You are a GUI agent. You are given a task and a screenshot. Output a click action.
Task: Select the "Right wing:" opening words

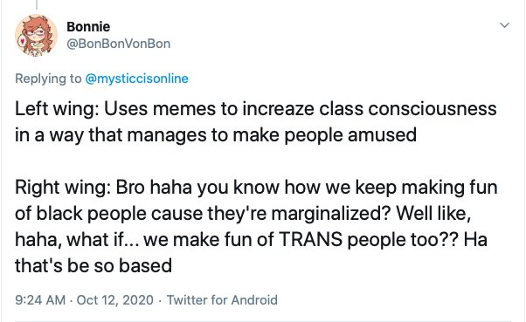click(63, 188)
